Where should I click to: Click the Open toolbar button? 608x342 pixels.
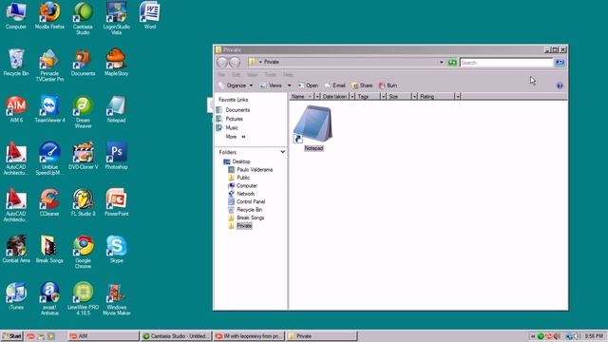(308, 85)
